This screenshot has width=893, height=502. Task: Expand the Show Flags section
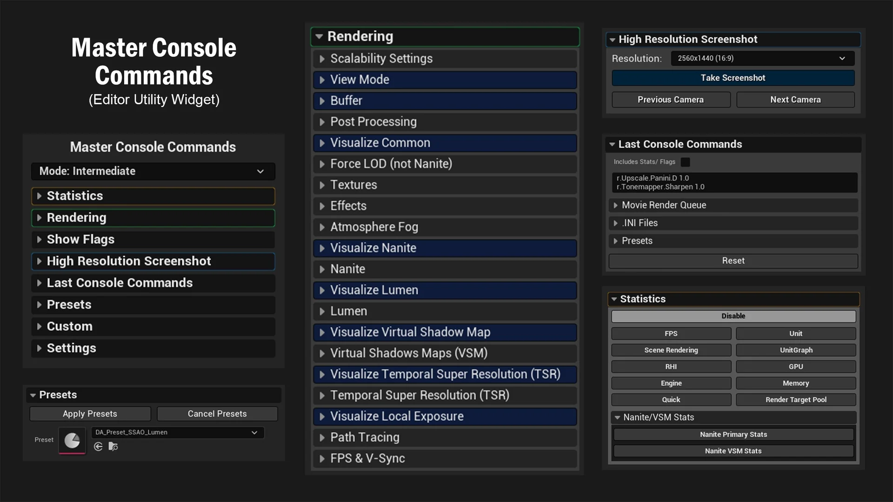click(153, 239)
